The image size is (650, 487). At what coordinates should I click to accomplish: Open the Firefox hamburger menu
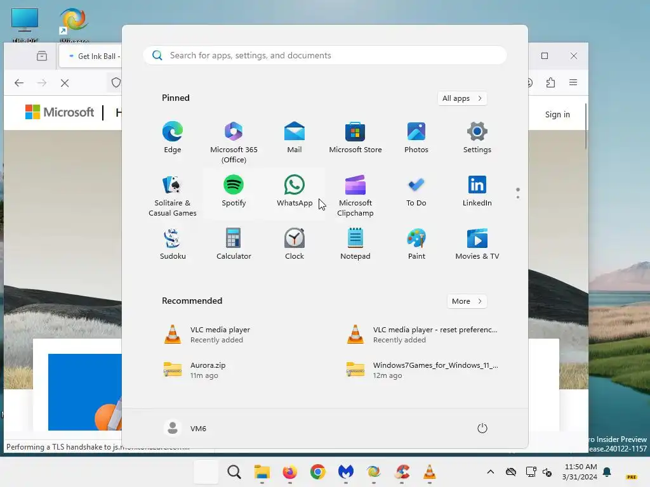[x=573, y=82]
